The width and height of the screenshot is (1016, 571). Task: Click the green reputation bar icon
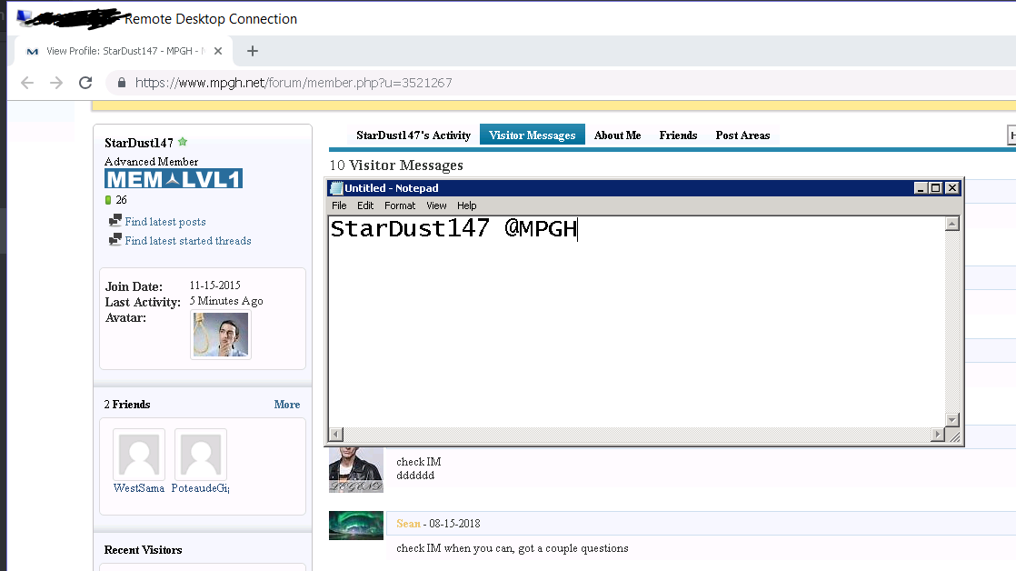[108, 200]
